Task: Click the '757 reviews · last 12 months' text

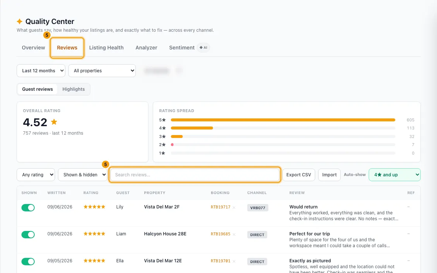Action: pos(53,133)
